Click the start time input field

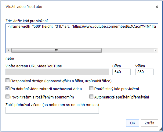[52, 110]
